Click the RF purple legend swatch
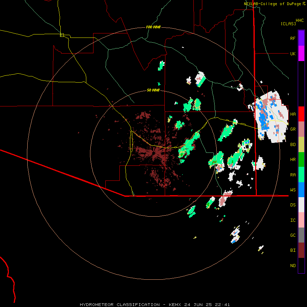 301,38
